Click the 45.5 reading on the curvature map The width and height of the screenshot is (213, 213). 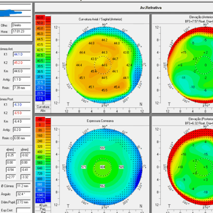[x=105, y=90]
